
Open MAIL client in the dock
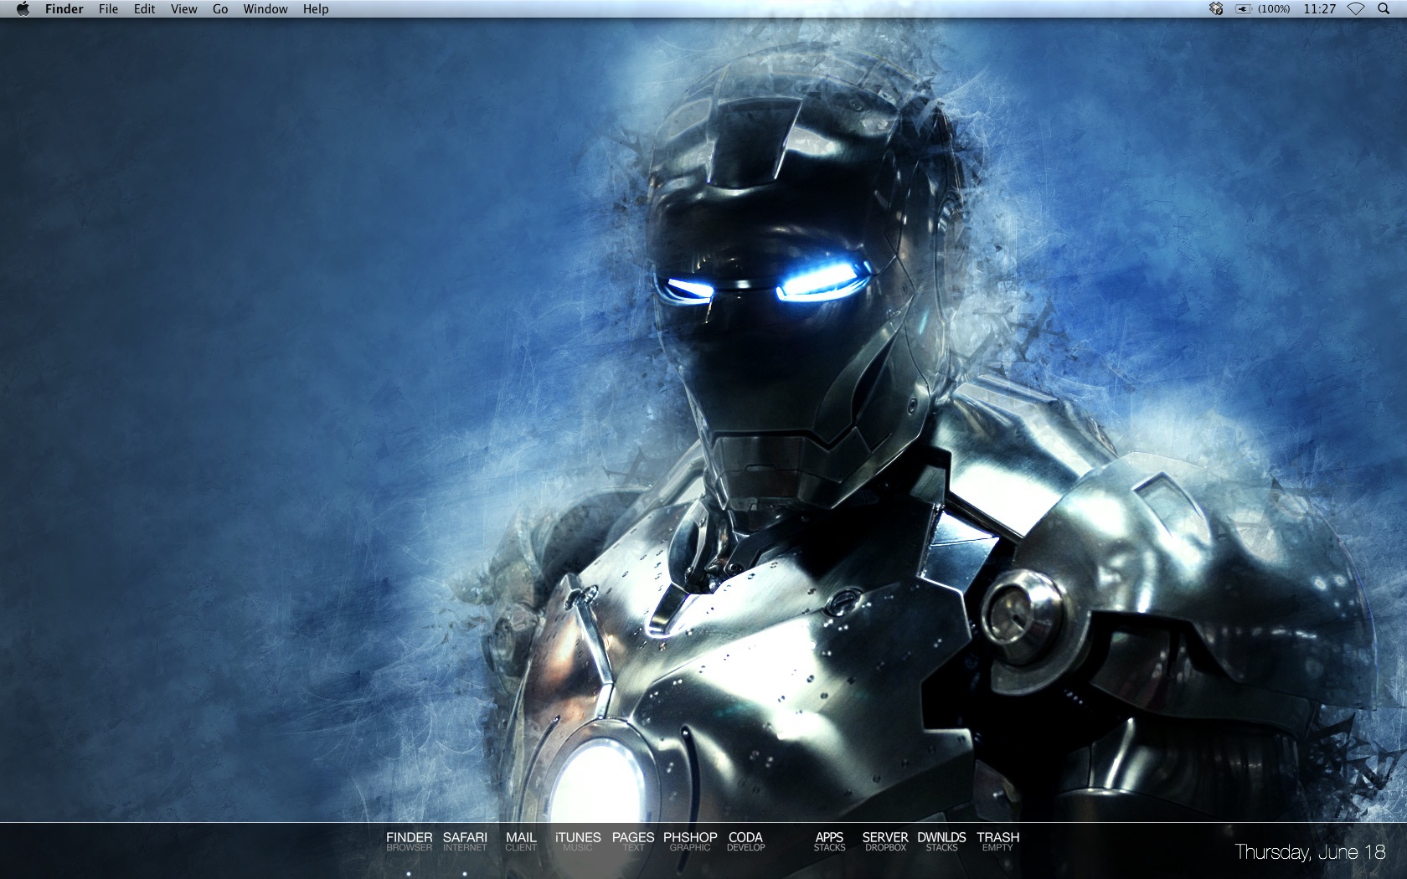tap(521, 841)
